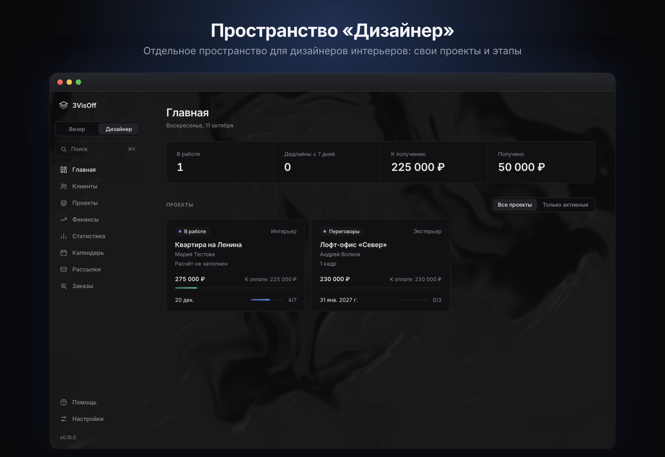Image resolution: width=665 pixels, height=457 pixels.
Task: Click the 4/7 stage progress bar
Action: (267, 300)
